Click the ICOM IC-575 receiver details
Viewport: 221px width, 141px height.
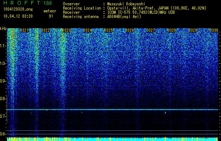(x=141, y=12)
